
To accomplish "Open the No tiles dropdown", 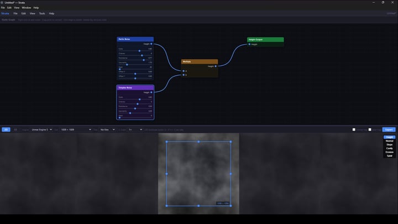I will point(107,129).
